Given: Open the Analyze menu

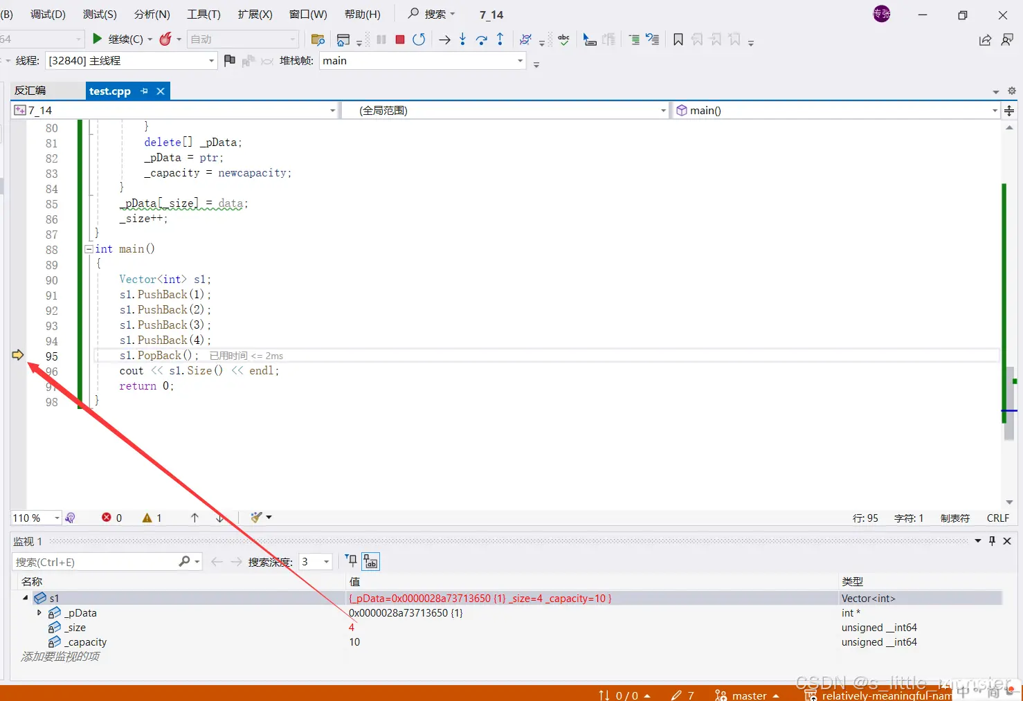Looking at the screenshot, I should pyautogui.click(x=152, y=15).
